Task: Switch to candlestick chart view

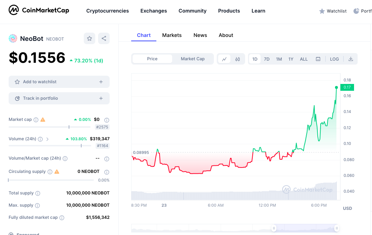Action: pos(238,59)
